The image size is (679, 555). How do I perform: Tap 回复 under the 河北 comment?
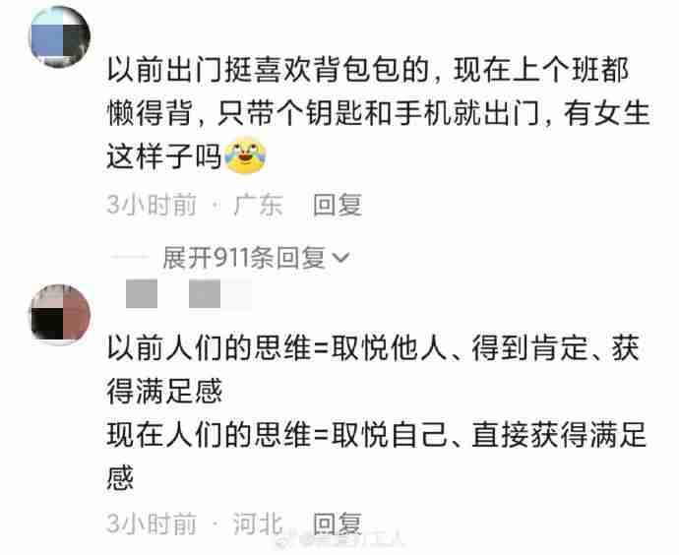[338, 524]
